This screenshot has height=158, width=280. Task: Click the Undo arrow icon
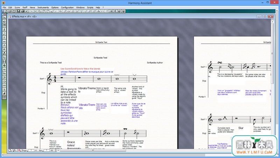click(x=27, y=11)
